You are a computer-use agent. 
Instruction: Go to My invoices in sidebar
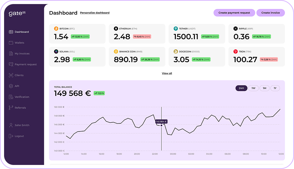pyautogui.click(x=22, y=53)
